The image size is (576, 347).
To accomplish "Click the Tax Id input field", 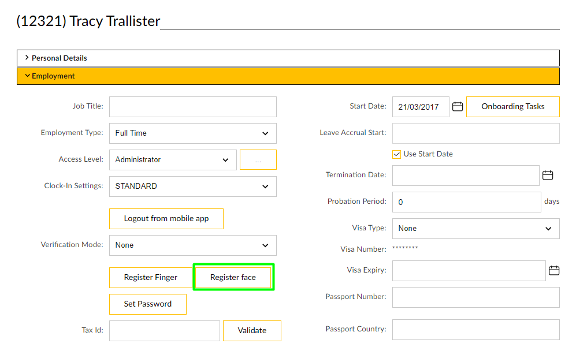I will point(165,331).
